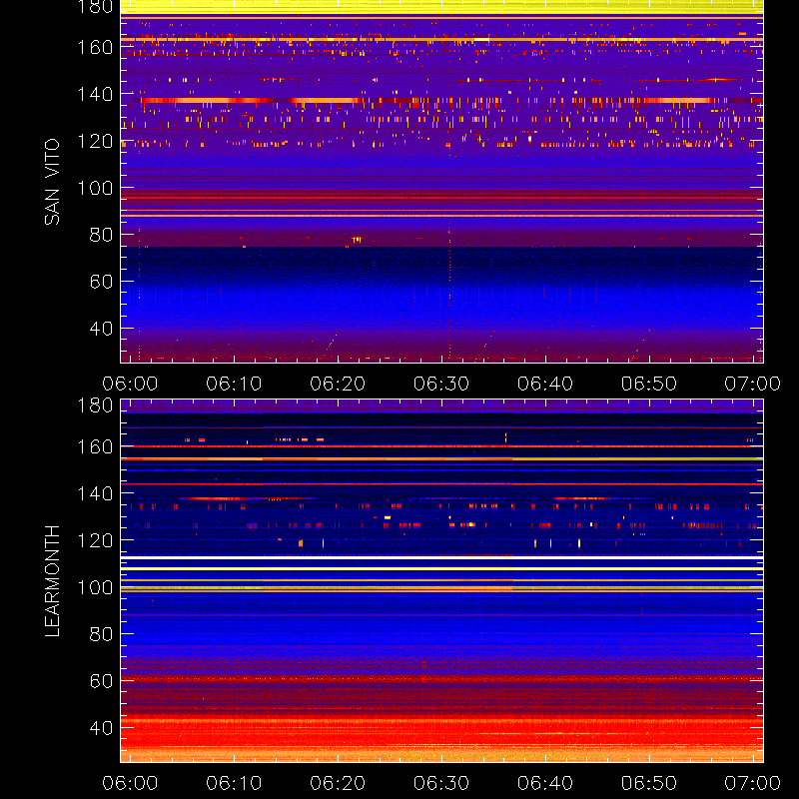Click 06:50 time label below San Vito plot

click(x=649, y=384)
